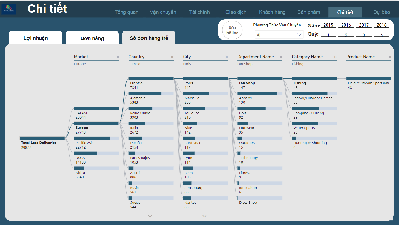Remove the City level with its X icon
This screenshot has width=399, height=225.
click(227, 57)
